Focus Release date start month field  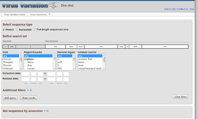(33, 79)
